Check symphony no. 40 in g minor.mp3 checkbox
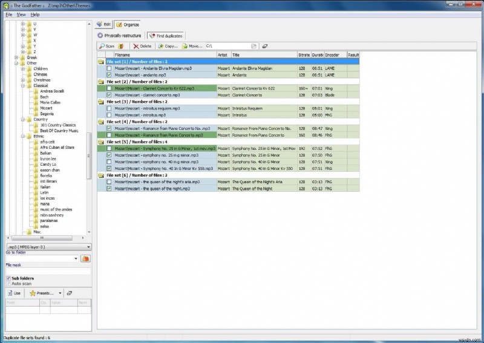 click(x=109, y=162)
